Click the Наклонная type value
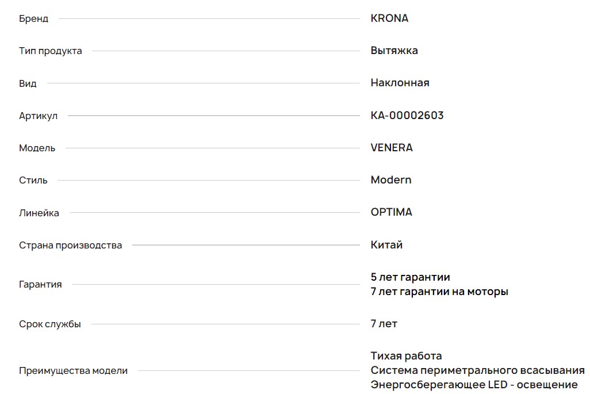Image resolution: width=590 pixels, height=394 pixels. point(400,83)
